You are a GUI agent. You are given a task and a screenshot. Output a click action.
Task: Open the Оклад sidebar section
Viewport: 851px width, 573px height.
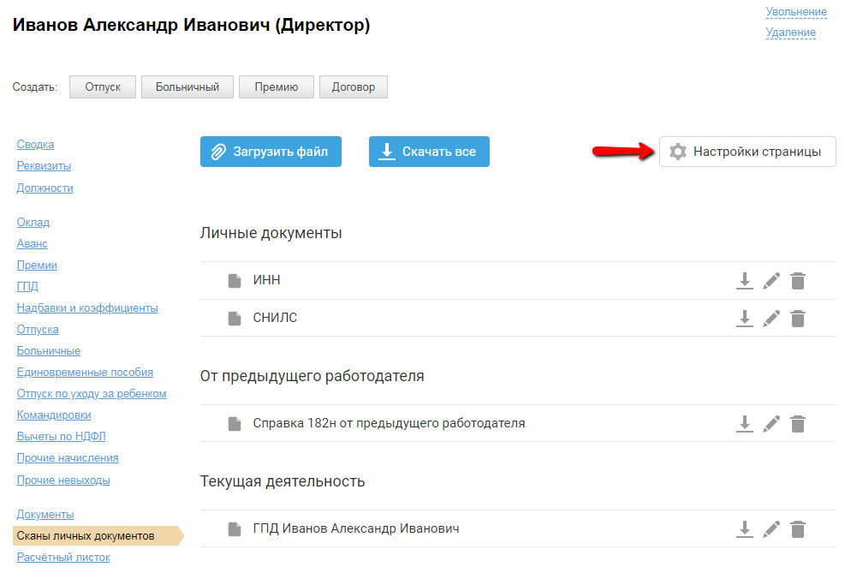tap(33, 223)
